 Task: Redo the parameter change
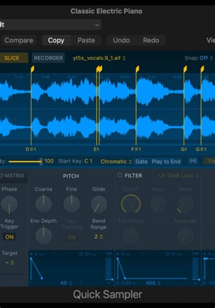[151, 40]
